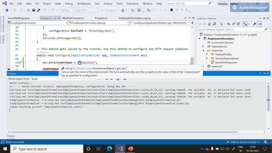Expand the PublishProfiles folder

(x=207, y=54)
